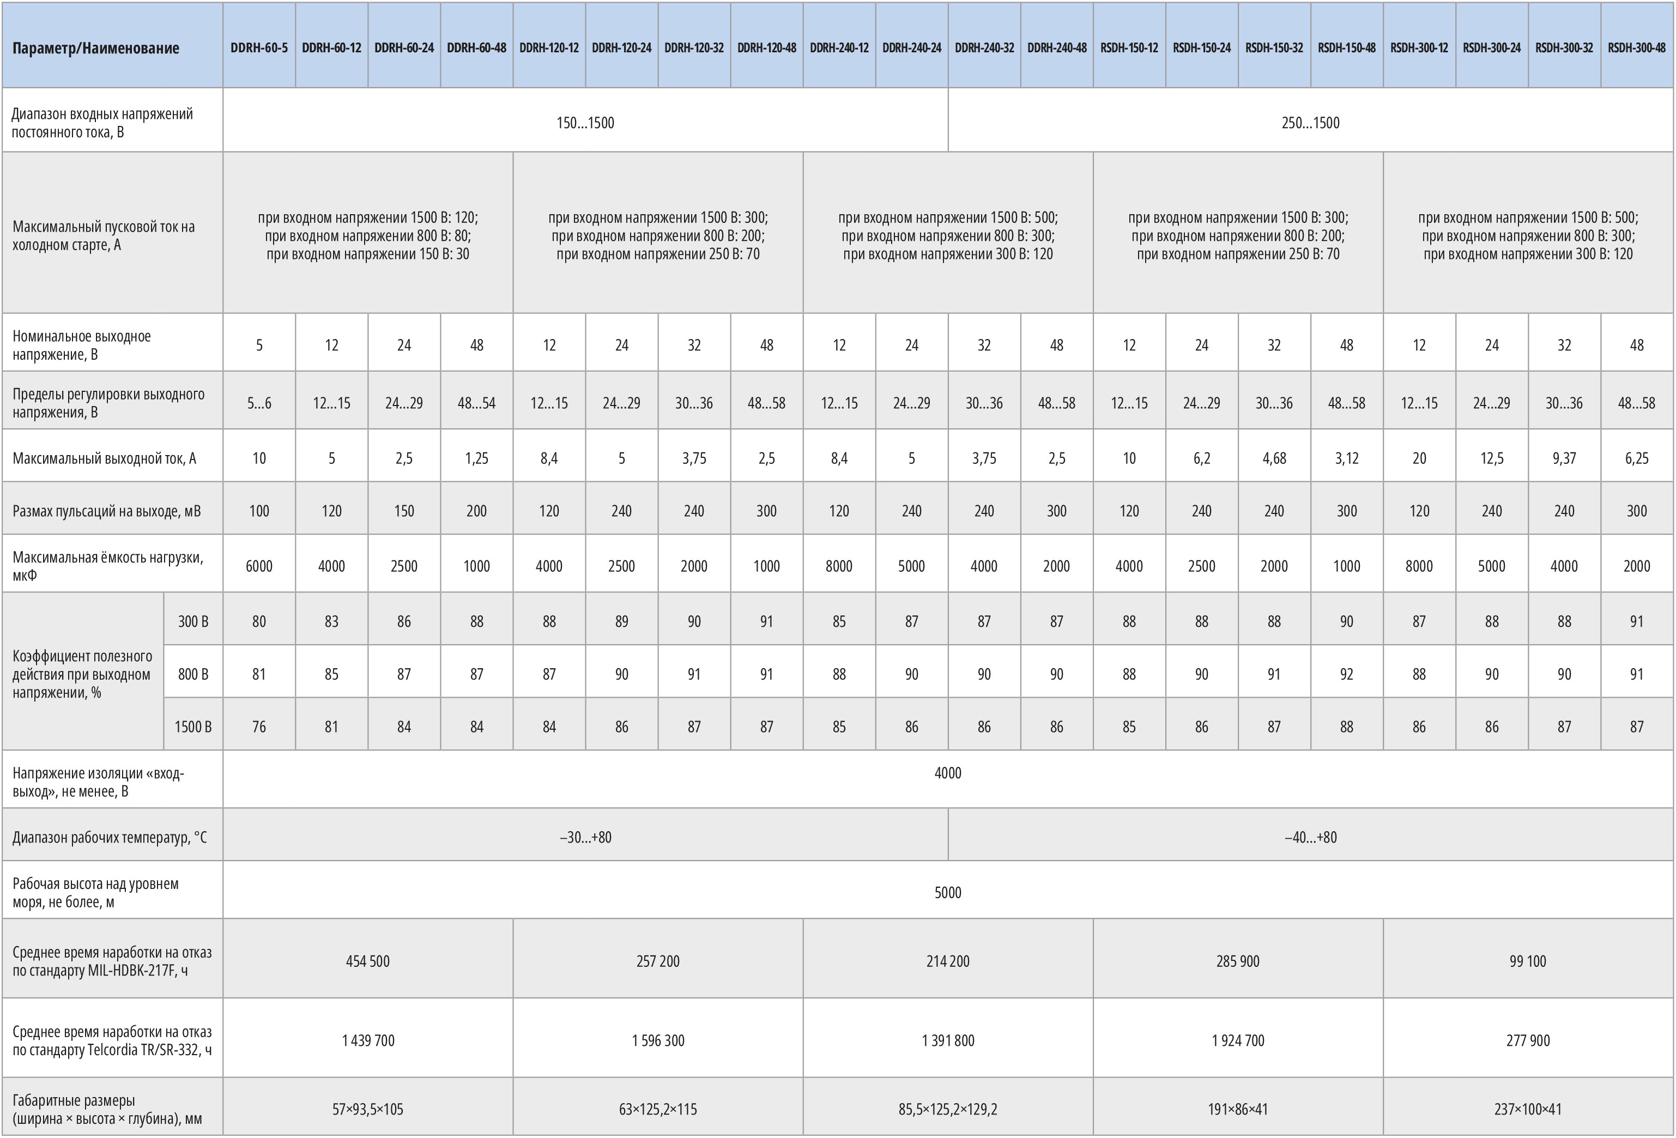Select the RSDH-150-48 column header
Viewport: 1676px width, 1138px height.
[x=1347, y=45]
